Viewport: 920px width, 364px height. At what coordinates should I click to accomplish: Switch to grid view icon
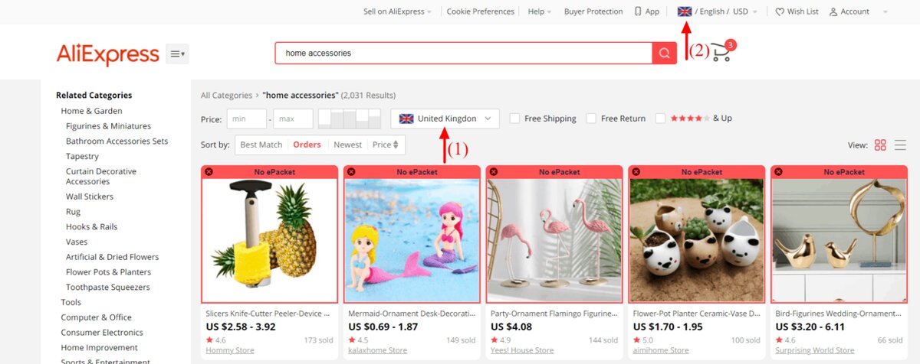880,145
